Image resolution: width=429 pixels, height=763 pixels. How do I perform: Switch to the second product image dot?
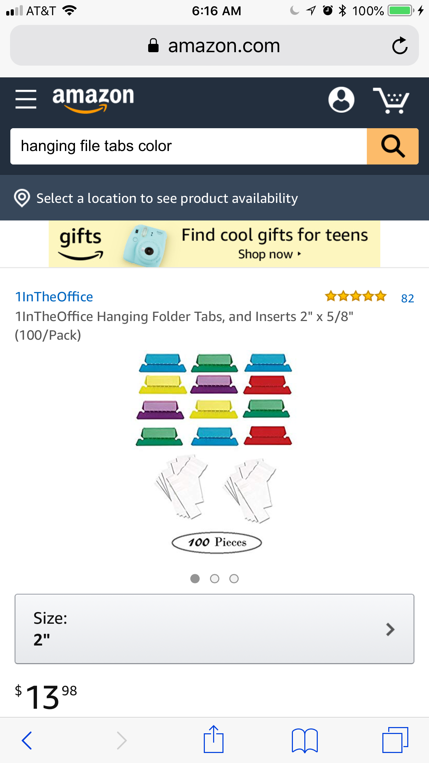click(x=214, y=578)
